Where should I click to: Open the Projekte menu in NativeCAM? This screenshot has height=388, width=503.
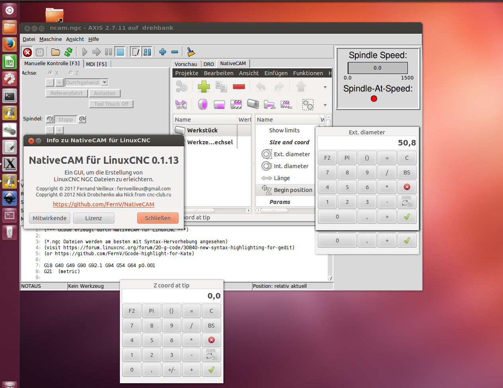187,73
